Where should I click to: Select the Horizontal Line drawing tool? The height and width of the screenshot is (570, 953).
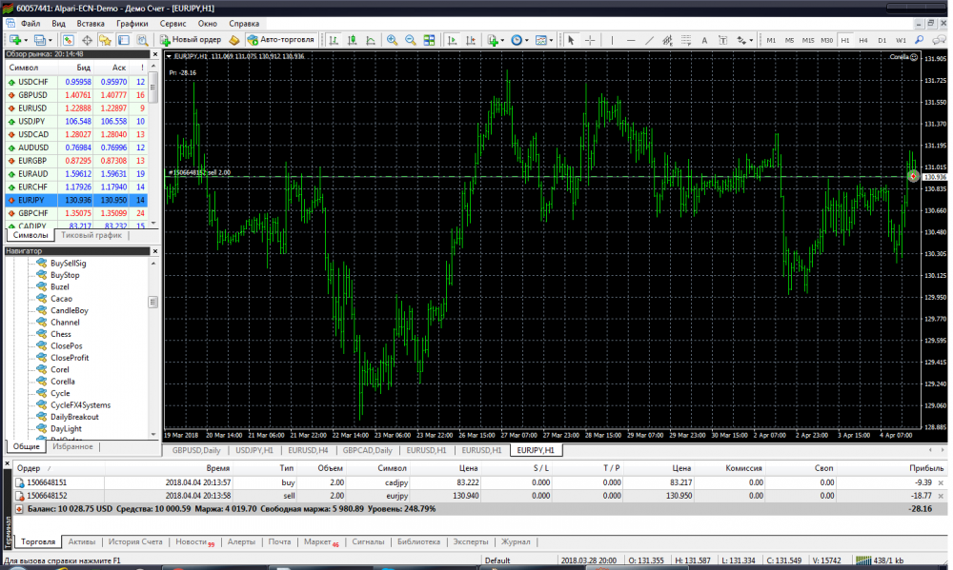[631, 40]
